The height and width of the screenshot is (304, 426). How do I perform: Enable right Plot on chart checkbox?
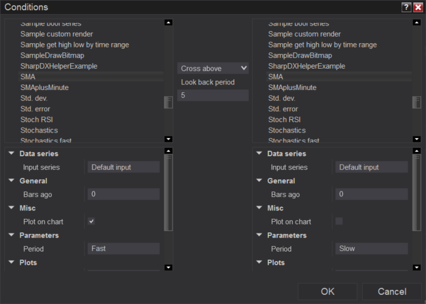(x=339, y=221)
